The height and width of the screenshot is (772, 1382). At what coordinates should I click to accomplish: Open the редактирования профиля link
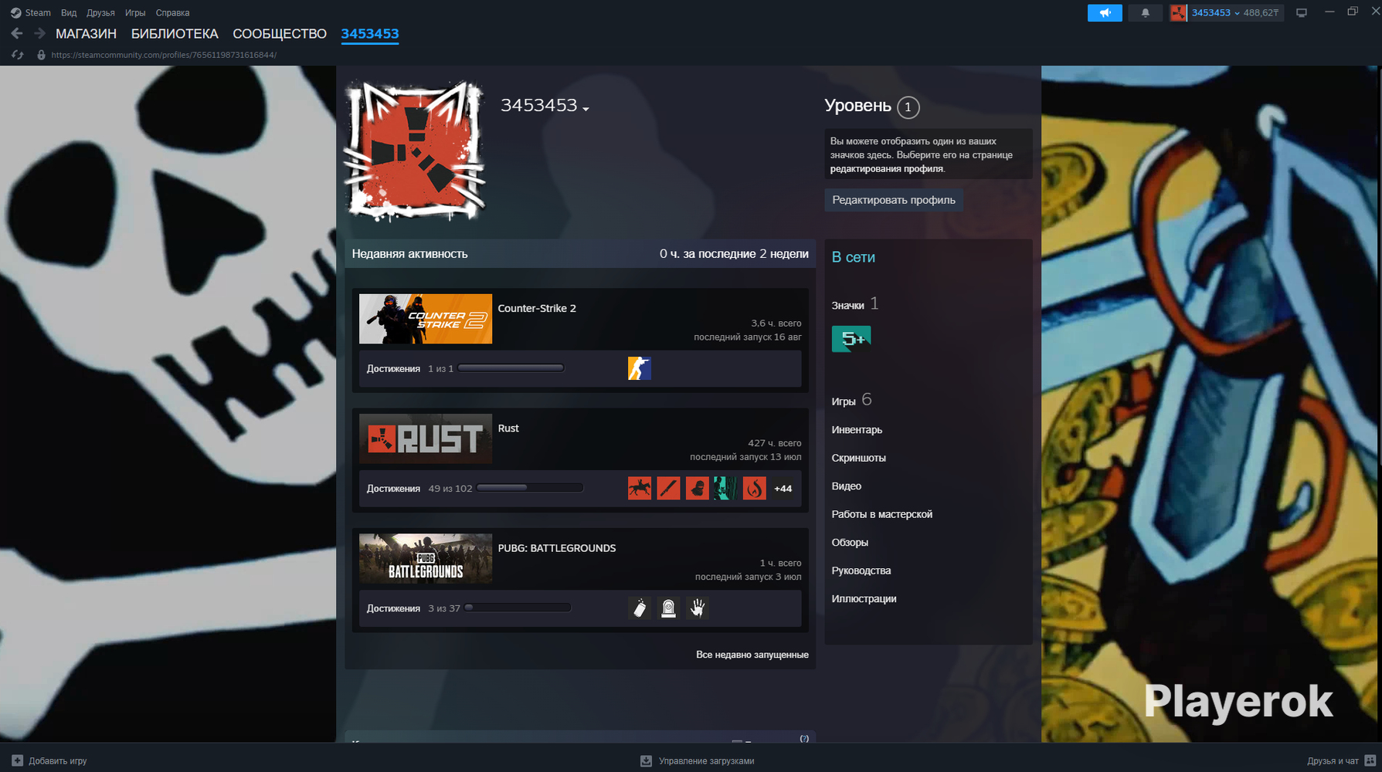click(x=887, y=169)
